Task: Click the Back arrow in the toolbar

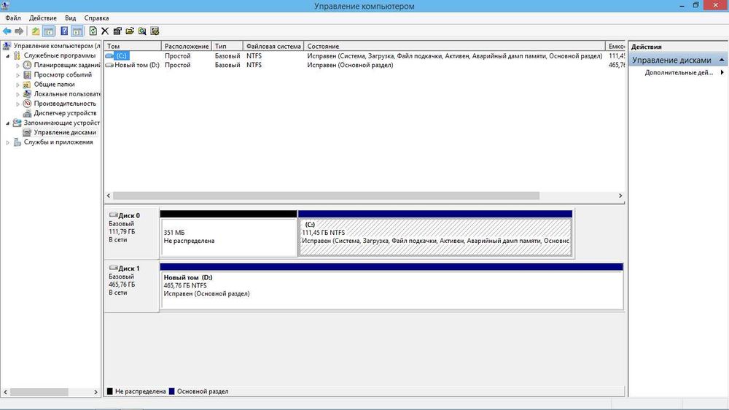Action: click(7, 31)
